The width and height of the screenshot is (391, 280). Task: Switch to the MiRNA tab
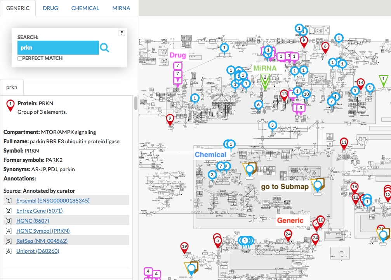tap(121, 8)
